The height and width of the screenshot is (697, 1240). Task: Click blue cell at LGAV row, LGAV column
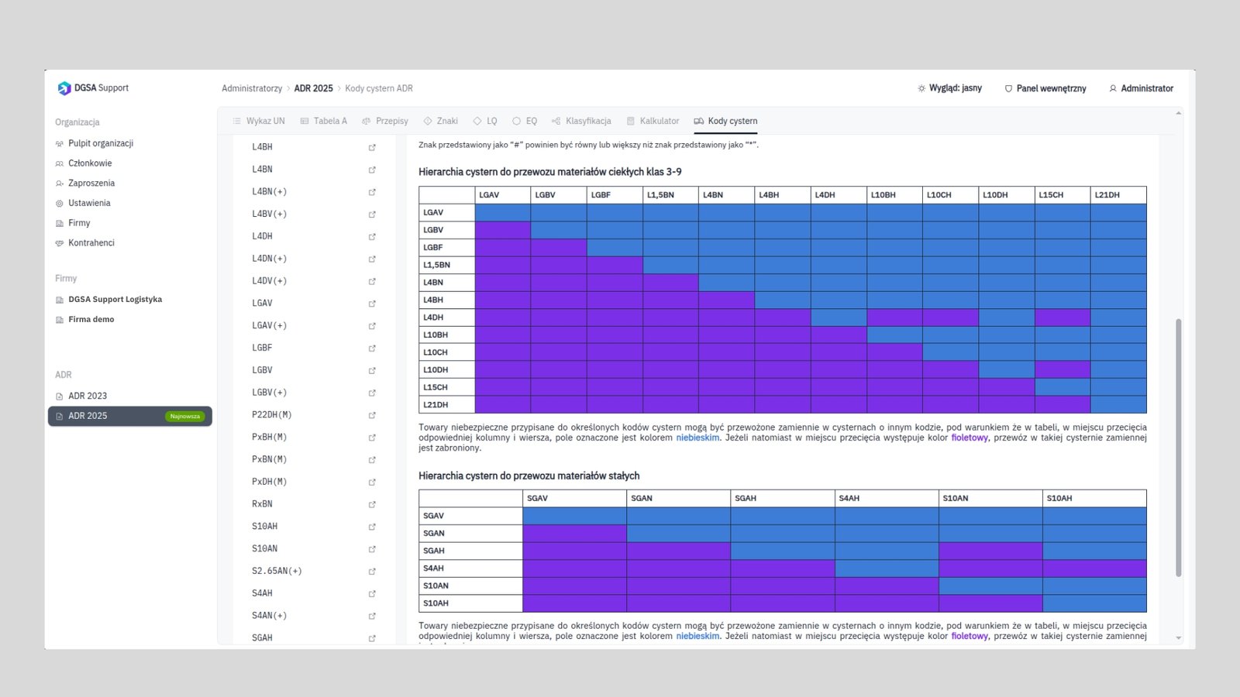(502, 212)
